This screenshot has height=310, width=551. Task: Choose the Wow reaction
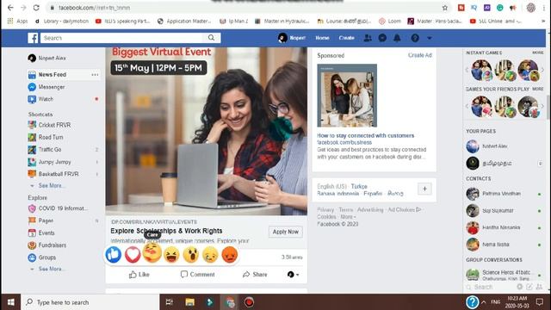point(191,255)
